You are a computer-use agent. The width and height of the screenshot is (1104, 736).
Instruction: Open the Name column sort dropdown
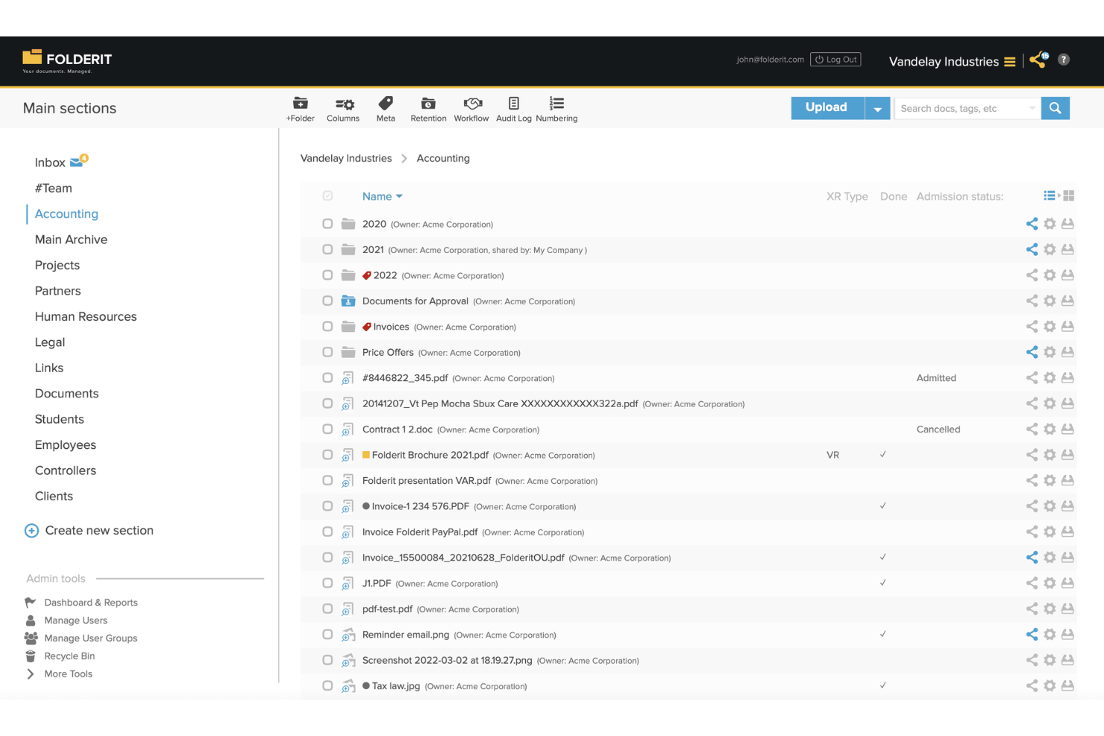399,196
